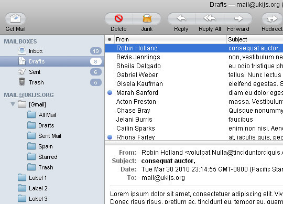This screenshot has width=283, height=204.
Task: Select the message from Rhona Farley
Action: [x=194, y=137]
